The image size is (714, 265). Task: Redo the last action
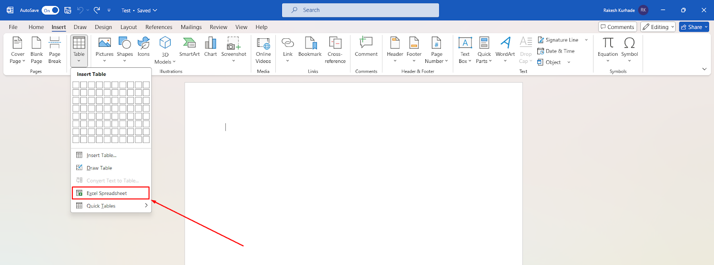[97, 10]
